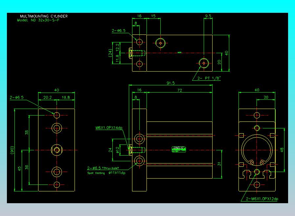
Task: Click the 31 dimension beside side view
Action: tap(219, 164)
